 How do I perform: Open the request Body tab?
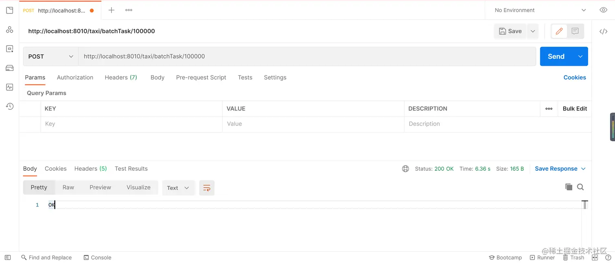tap(157, 77)
